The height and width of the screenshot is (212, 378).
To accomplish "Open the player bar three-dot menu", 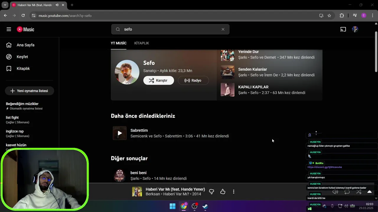I will coord(234,192).
